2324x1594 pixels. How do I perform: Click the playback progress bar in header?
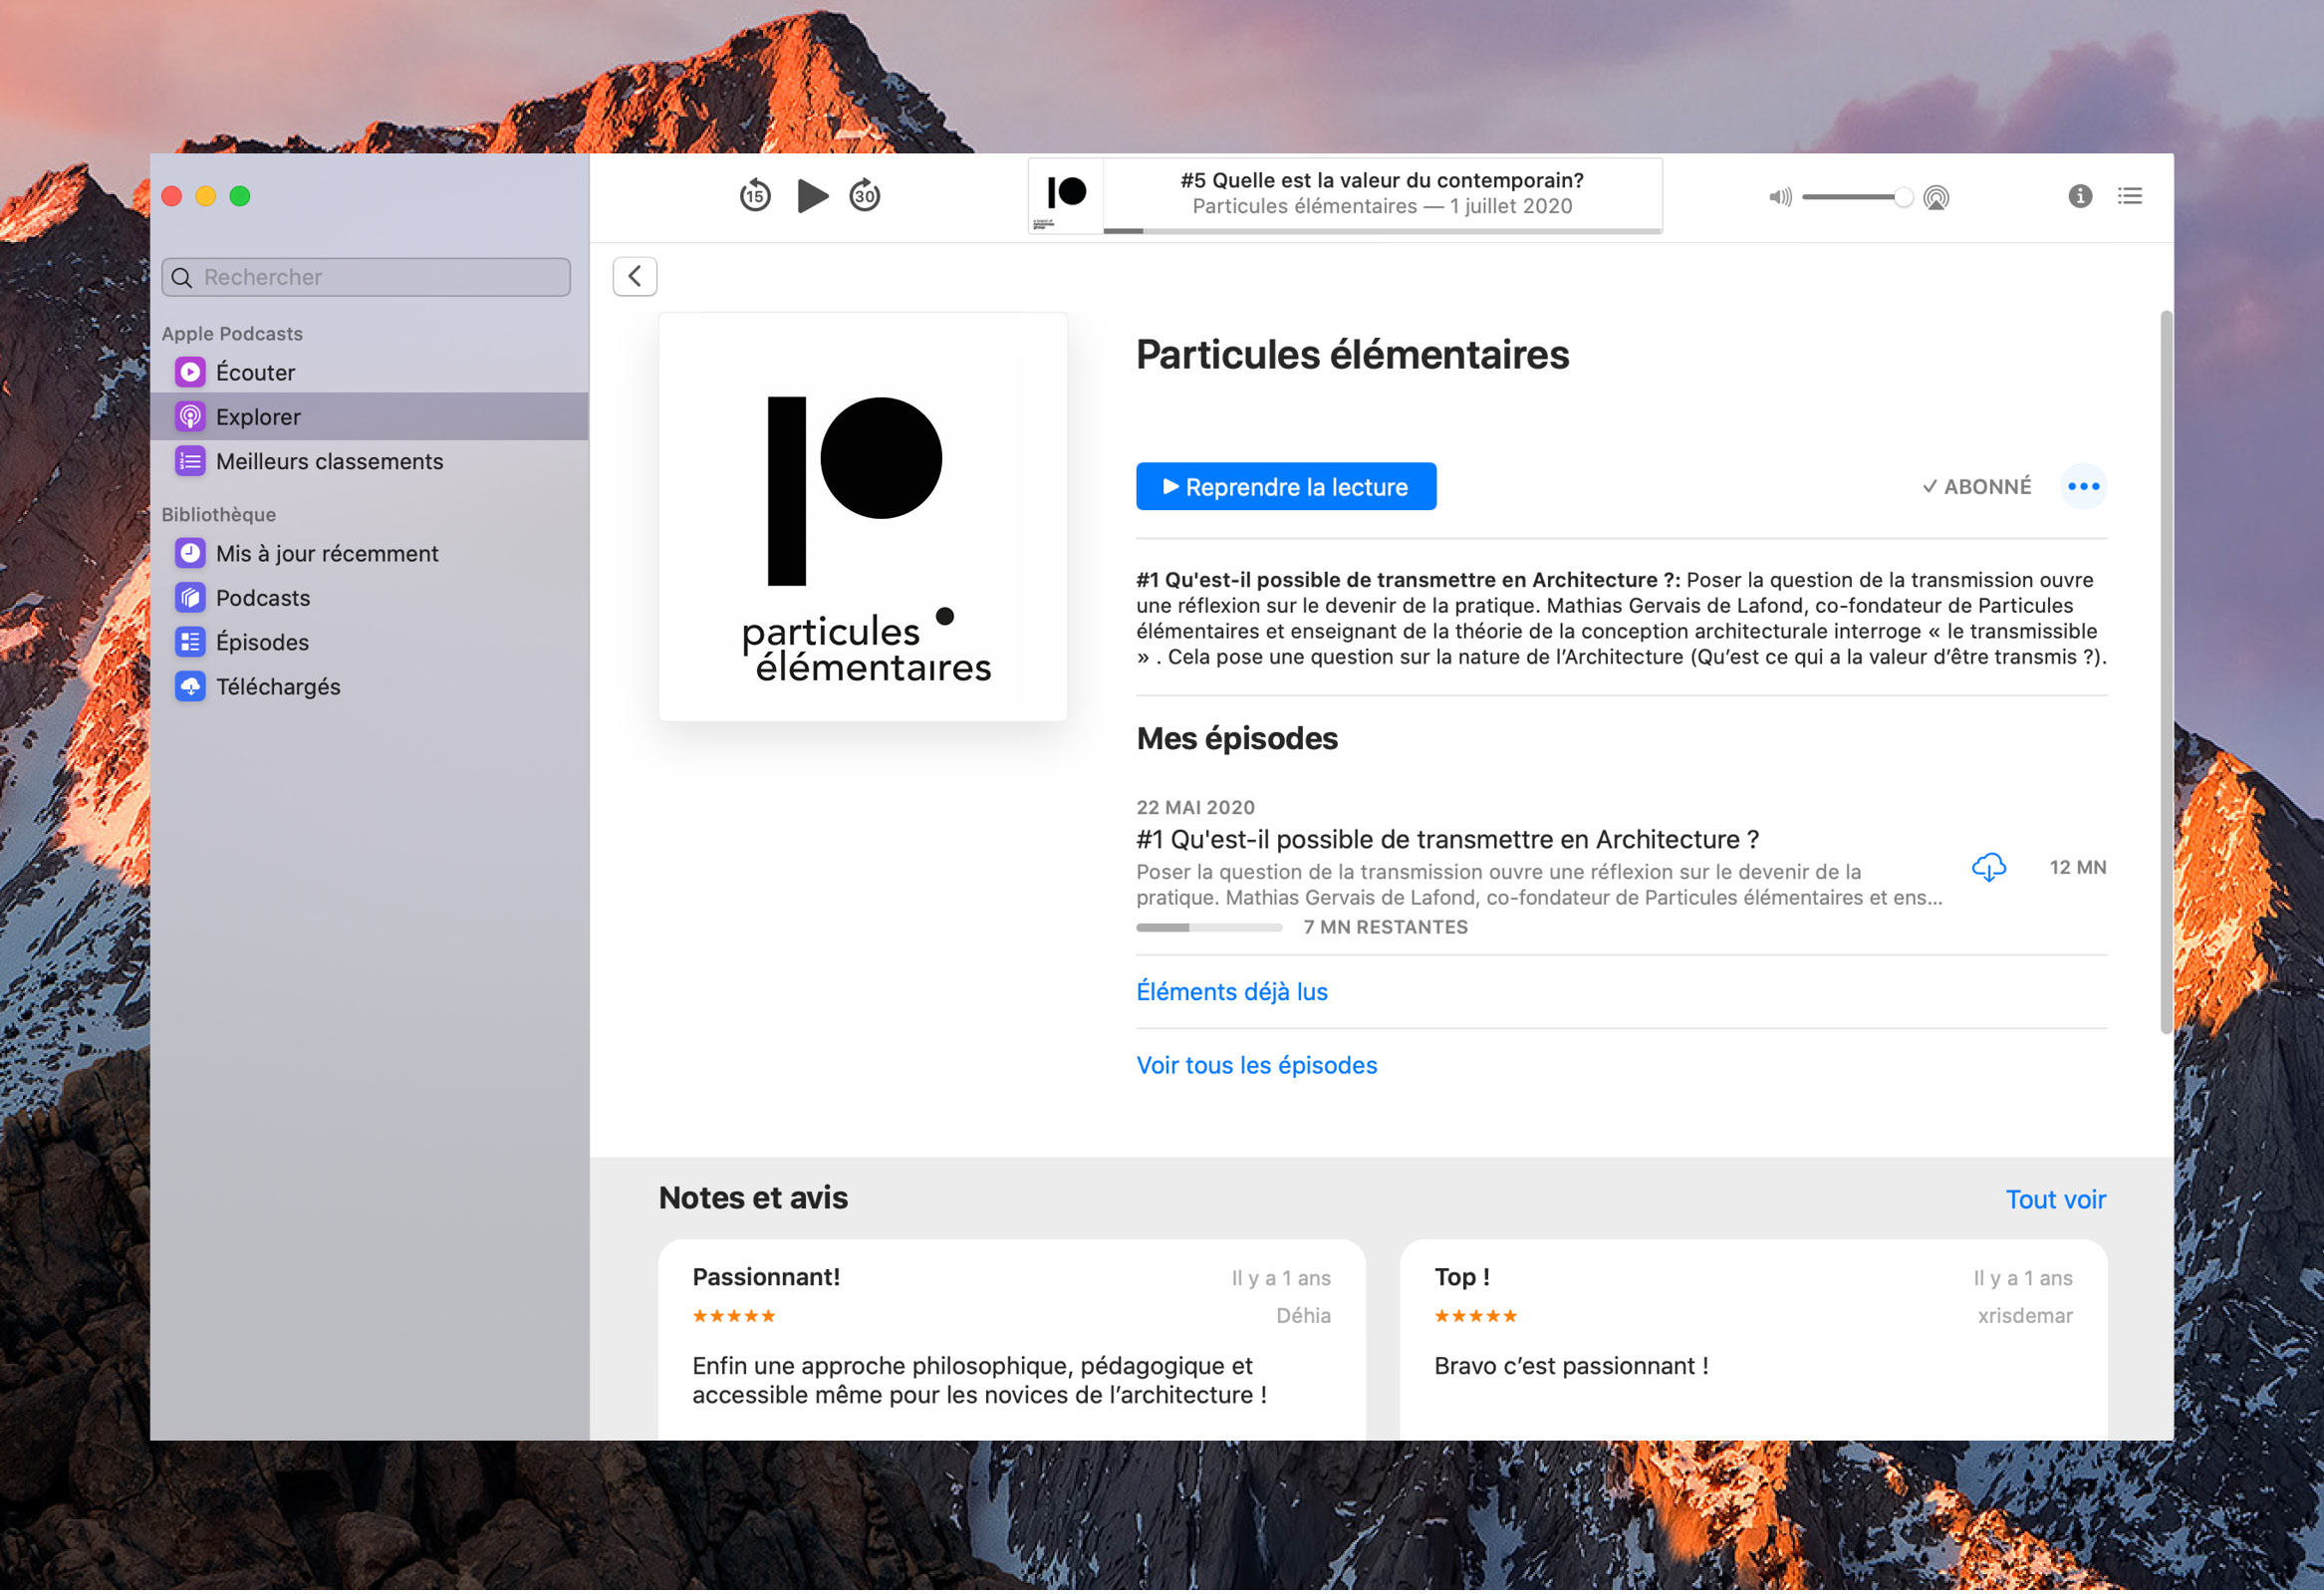click(x=1382, y=231)
